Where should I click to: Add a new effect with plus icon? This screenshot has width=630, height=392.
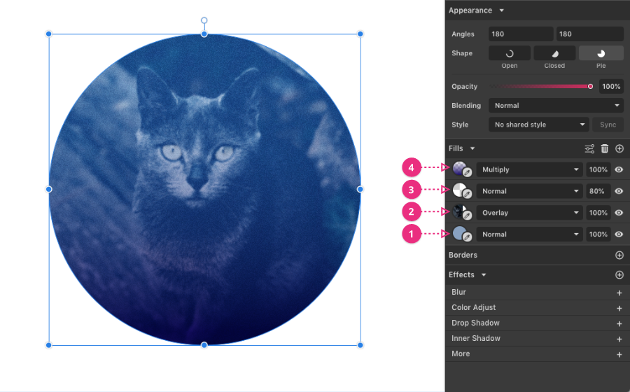pyautogui.click(x=619, y=274)
